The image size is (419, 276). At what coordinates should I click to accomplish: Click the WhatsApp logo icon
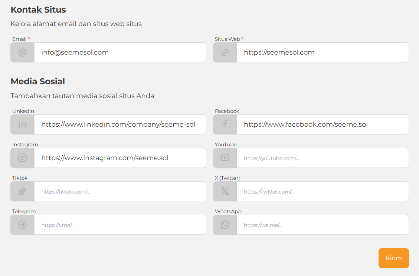click(225, 225)
